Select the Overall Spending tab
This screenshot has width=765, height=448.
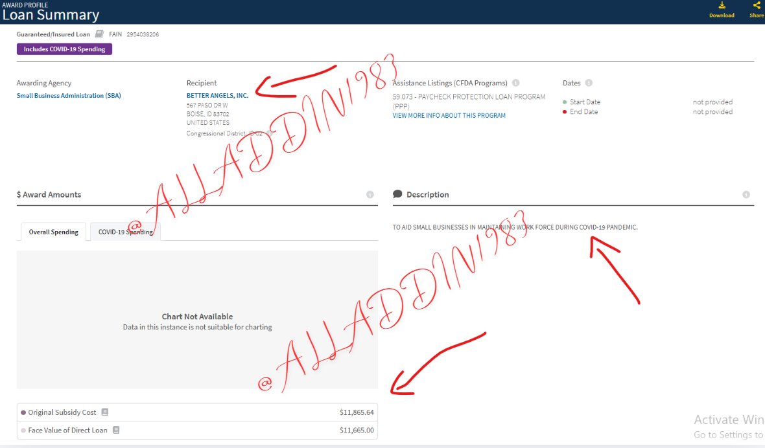[54, 232]
